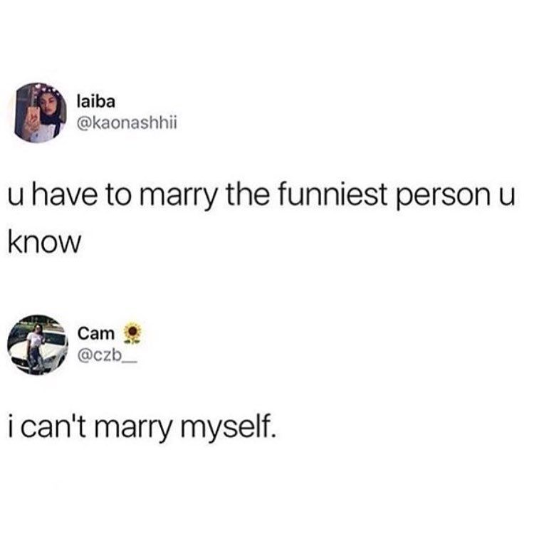The width and height of the screenshot is (534, 534).
Task: Click the sunflower emoji beside Cam
Action: tap(132, 333)
